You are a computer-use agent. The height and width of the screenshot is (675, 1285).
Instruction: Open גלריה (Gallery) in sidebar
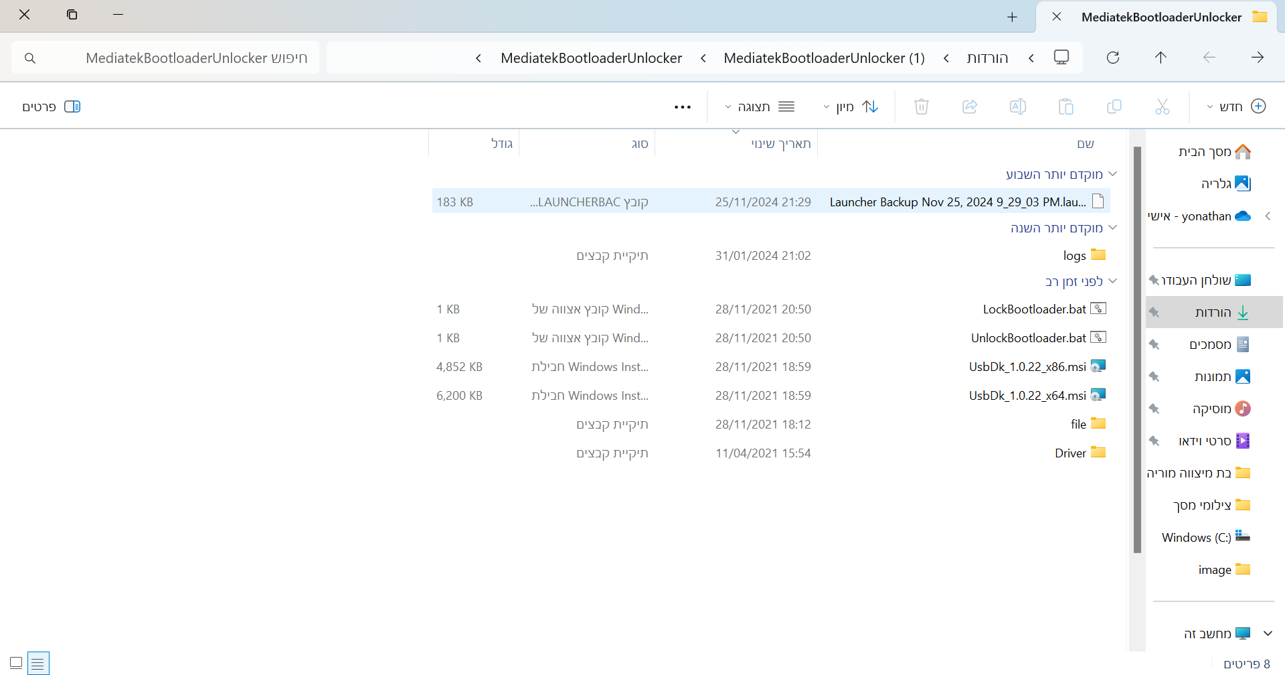click(1225, 183)
